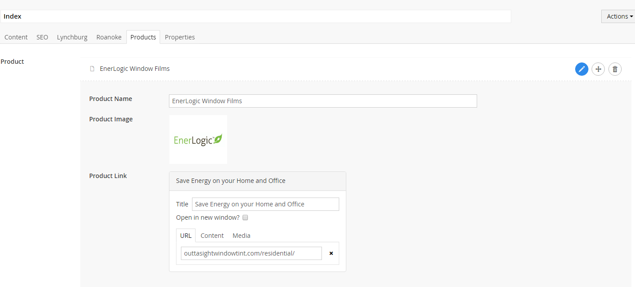Image resolution: width=635 pixels, height=287 pixels.
Task: Open the SEO tab
Action: pyautogui.click(x=42, y=37)
